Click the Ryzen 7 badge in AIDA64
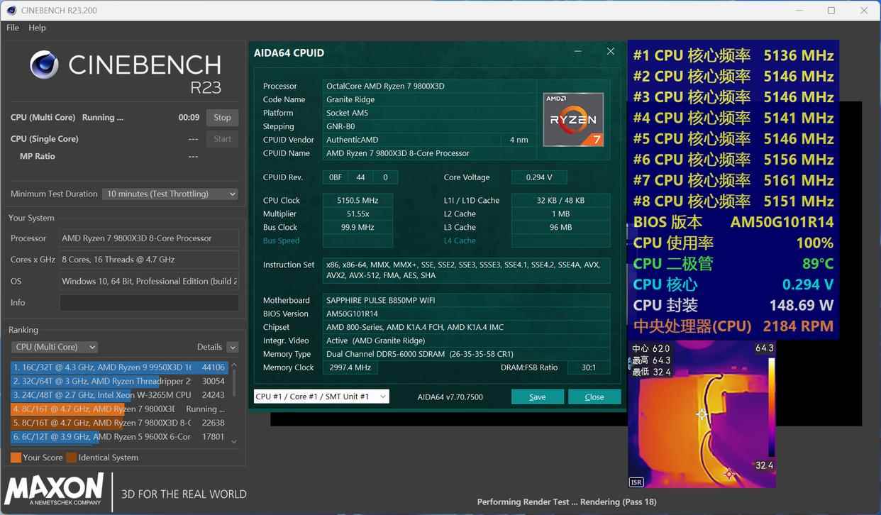Screen dimensions: 881x515 [x=573, y=120]
